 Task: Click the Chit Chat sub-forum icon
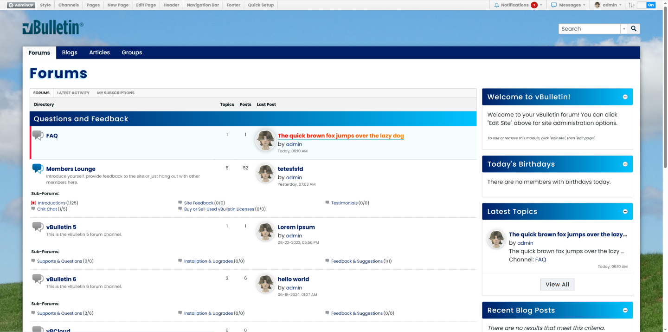coord(33,209)
